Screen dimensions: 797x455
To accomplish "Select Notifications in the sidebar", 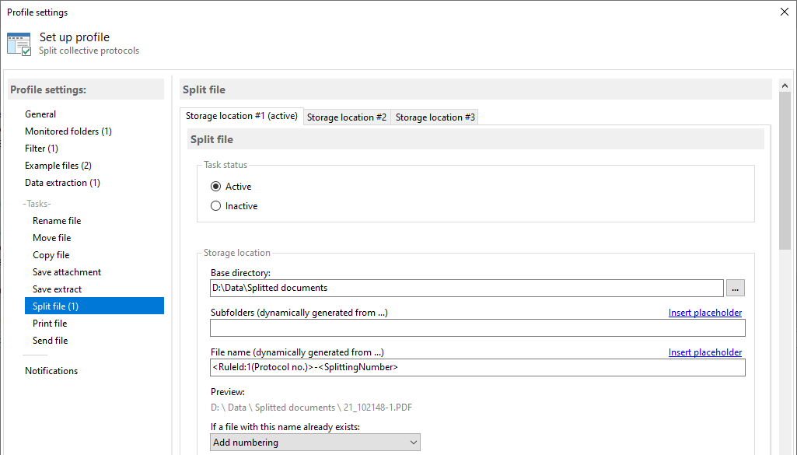I will click(51, 370).
